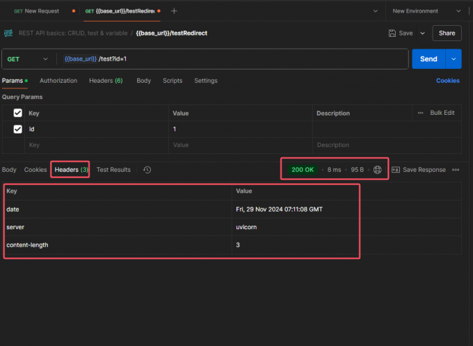Open the tab list overflow chevron

click(376, 11)
